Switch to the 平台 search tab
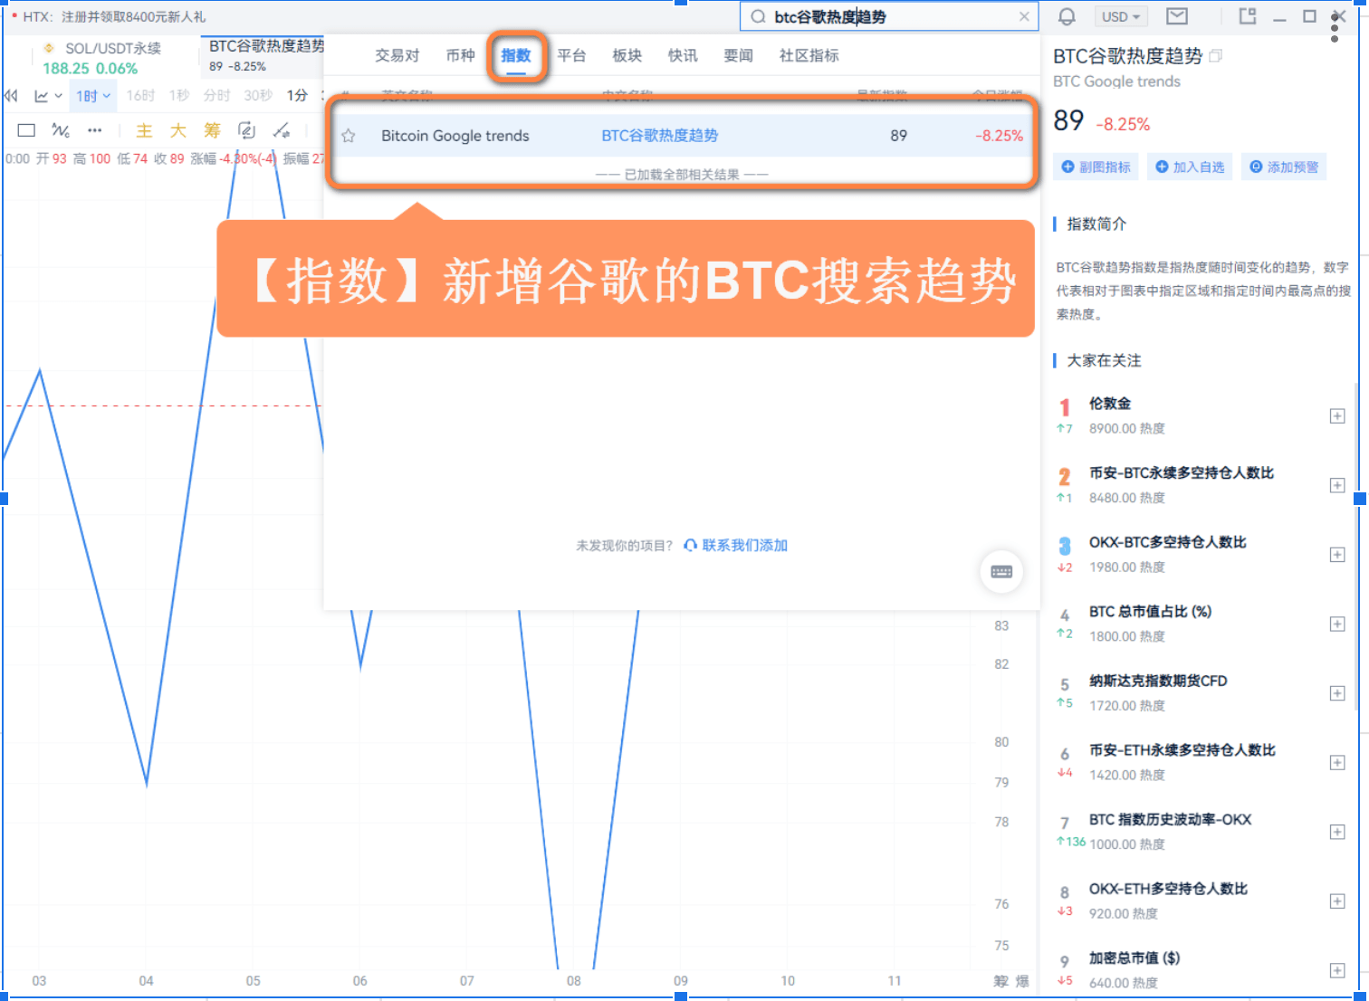 [x=571, y=56]
